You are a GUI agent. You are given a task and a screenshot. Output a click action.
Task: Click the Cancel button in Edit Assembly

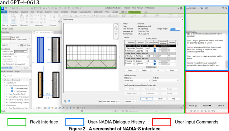point(160,99)
